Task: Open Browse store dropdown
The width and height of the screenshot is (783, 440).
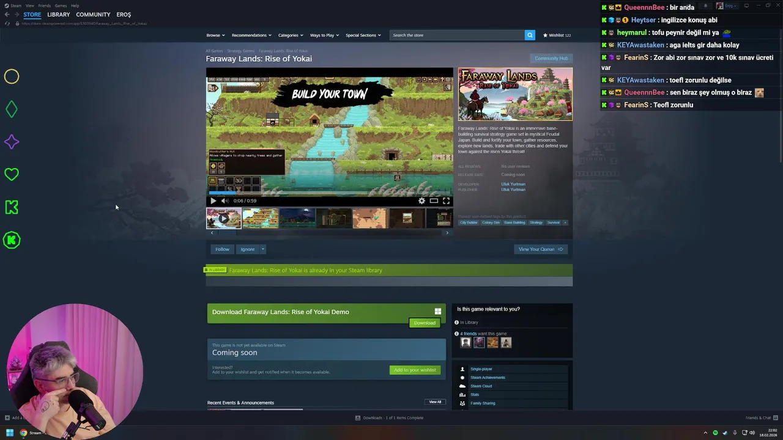Action: [x=215, y=35]
